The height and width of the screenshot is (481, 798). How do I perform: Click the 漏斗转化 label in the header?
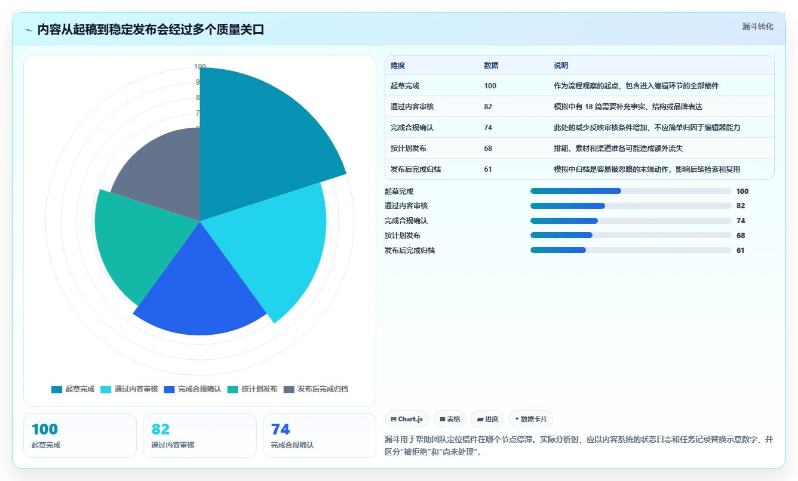(x=757, y=26)
